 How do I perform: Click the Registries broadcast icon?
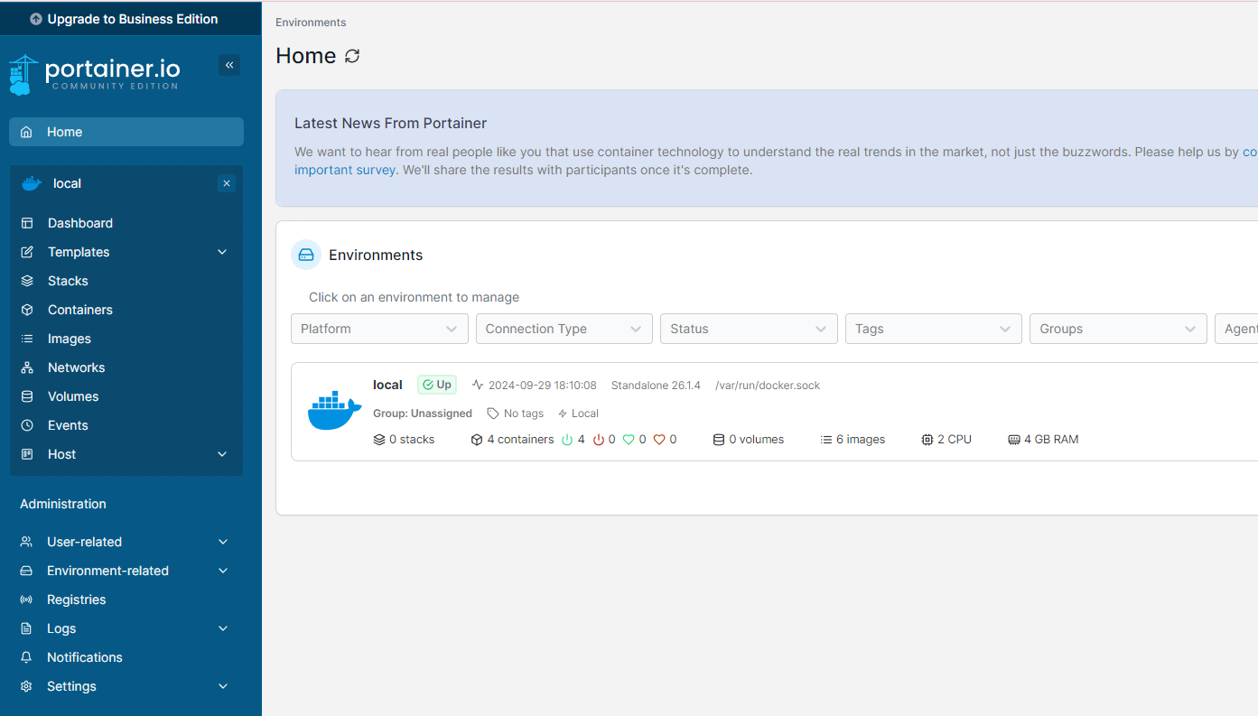click(x=26, y=600)
